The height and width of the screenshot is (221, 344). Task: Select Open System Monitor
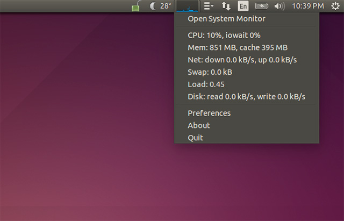tap(226, 19)
